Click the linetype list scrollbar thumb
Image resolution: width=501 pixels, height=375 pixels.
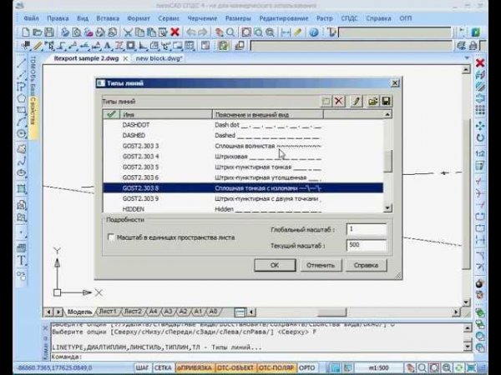pyautogui.click(x=387, y=161)
